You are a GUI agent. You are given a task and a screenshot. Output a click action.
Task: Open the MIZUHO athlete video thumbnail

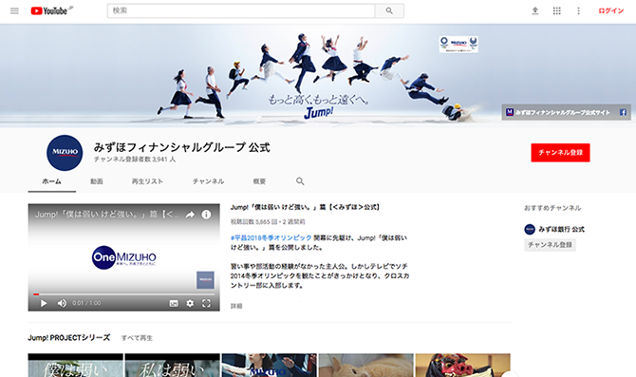pos(270,366)
